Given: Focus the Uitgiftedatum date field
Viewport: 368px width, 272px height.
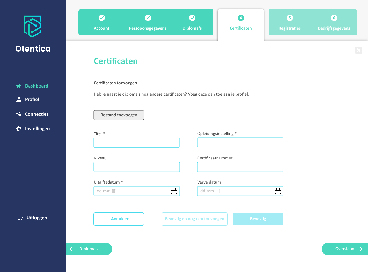Looking at the screenshot, I should pyautogui.click(x=137, y=191).
